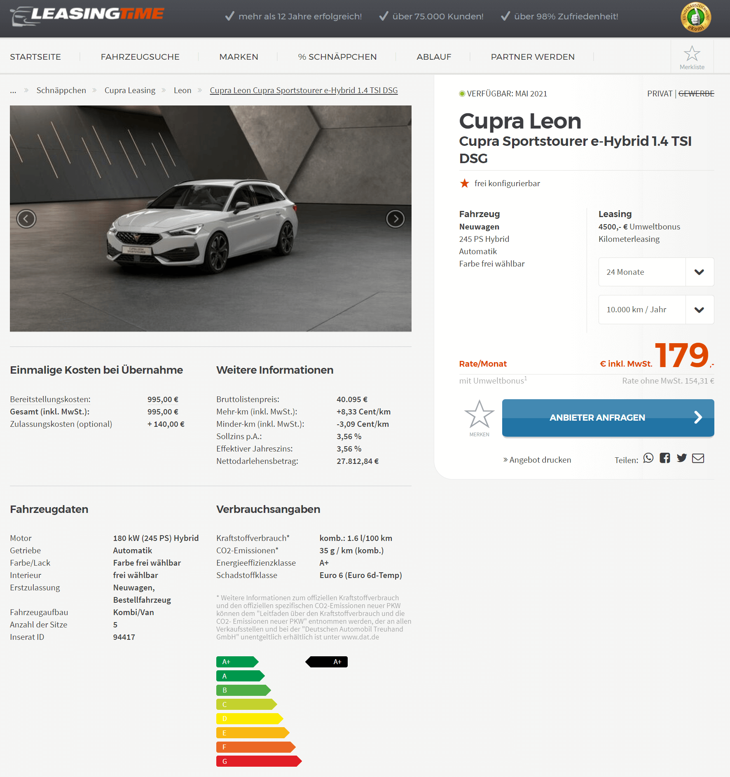Click Bruttolistenpreis value 40.095 €
Viewport: 730px width, 777px height.
(x=352, y=399)
